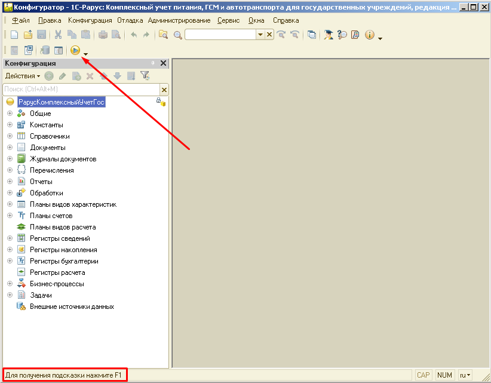Expand the Отчеты tree node

point(10,181)
